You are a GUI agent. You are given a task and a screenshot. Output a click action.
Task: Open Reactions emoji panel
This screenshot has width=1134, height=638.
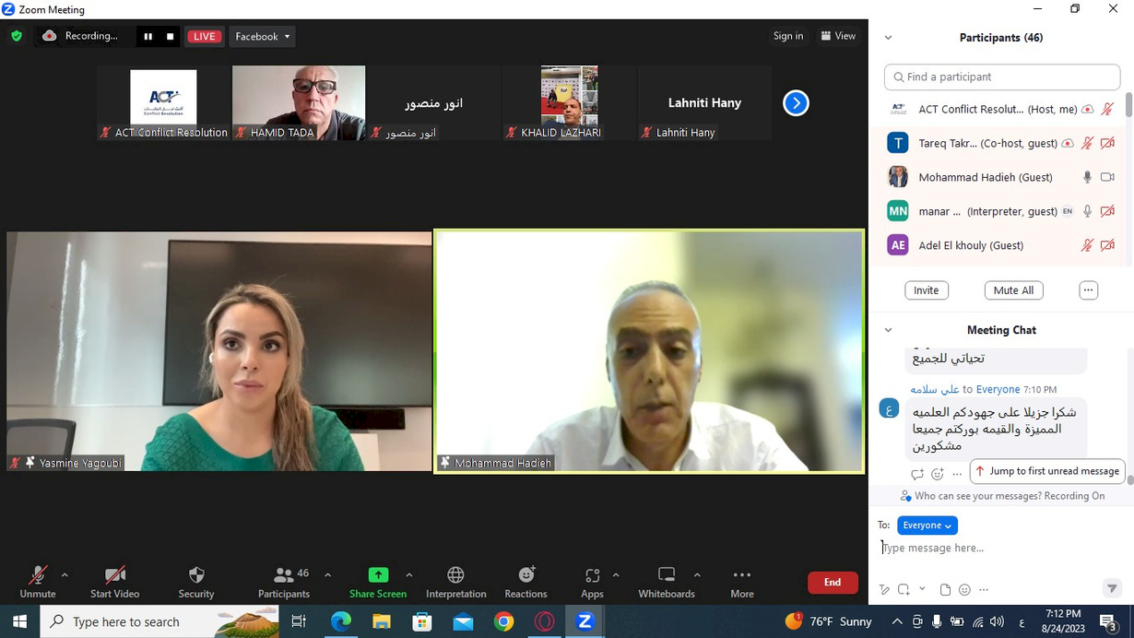tap(526, 581)
